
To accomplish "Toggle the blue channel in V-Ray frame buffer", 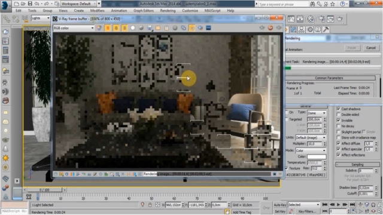I will click(x=124, y=28).
